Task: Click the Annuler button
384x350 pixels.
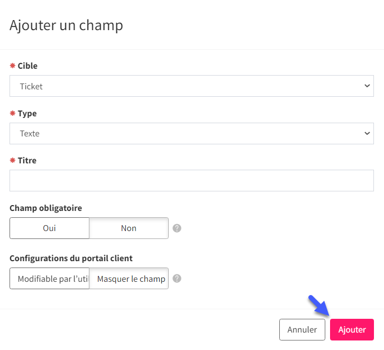Action: (x=302, y=330)
